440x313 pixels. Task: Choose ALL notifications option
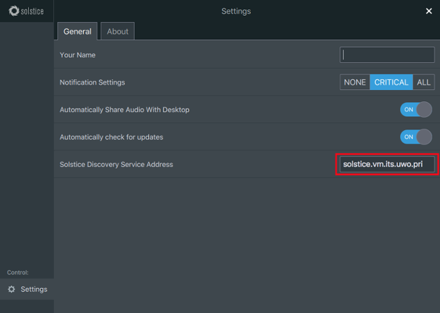click(424, 82)
